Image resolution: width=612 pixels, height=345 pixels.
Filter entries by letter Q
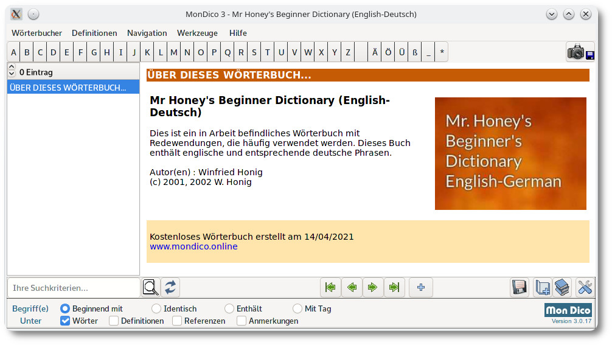(228, 52)
